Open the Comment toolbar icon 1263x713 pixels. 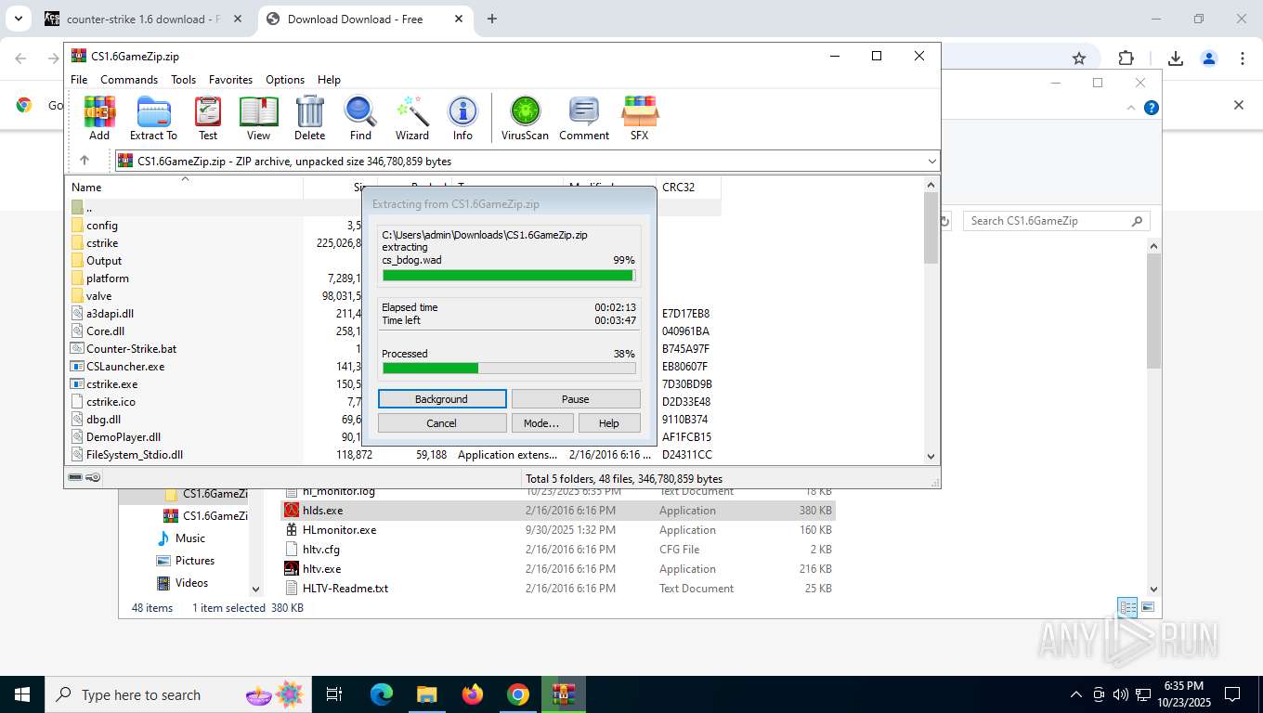tap(584, 118)
